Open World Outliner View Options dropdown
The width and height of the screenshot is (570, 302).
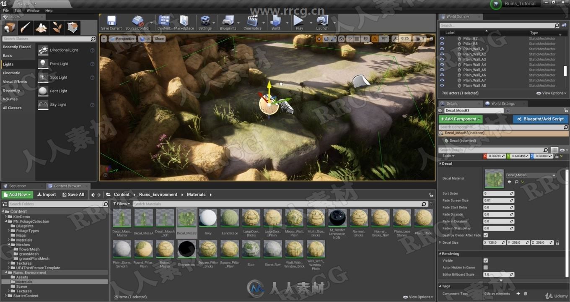(x=551, y=93)
